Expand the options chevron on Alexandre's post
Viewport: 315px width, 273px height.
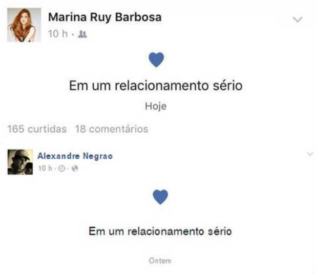pos(310,154)
